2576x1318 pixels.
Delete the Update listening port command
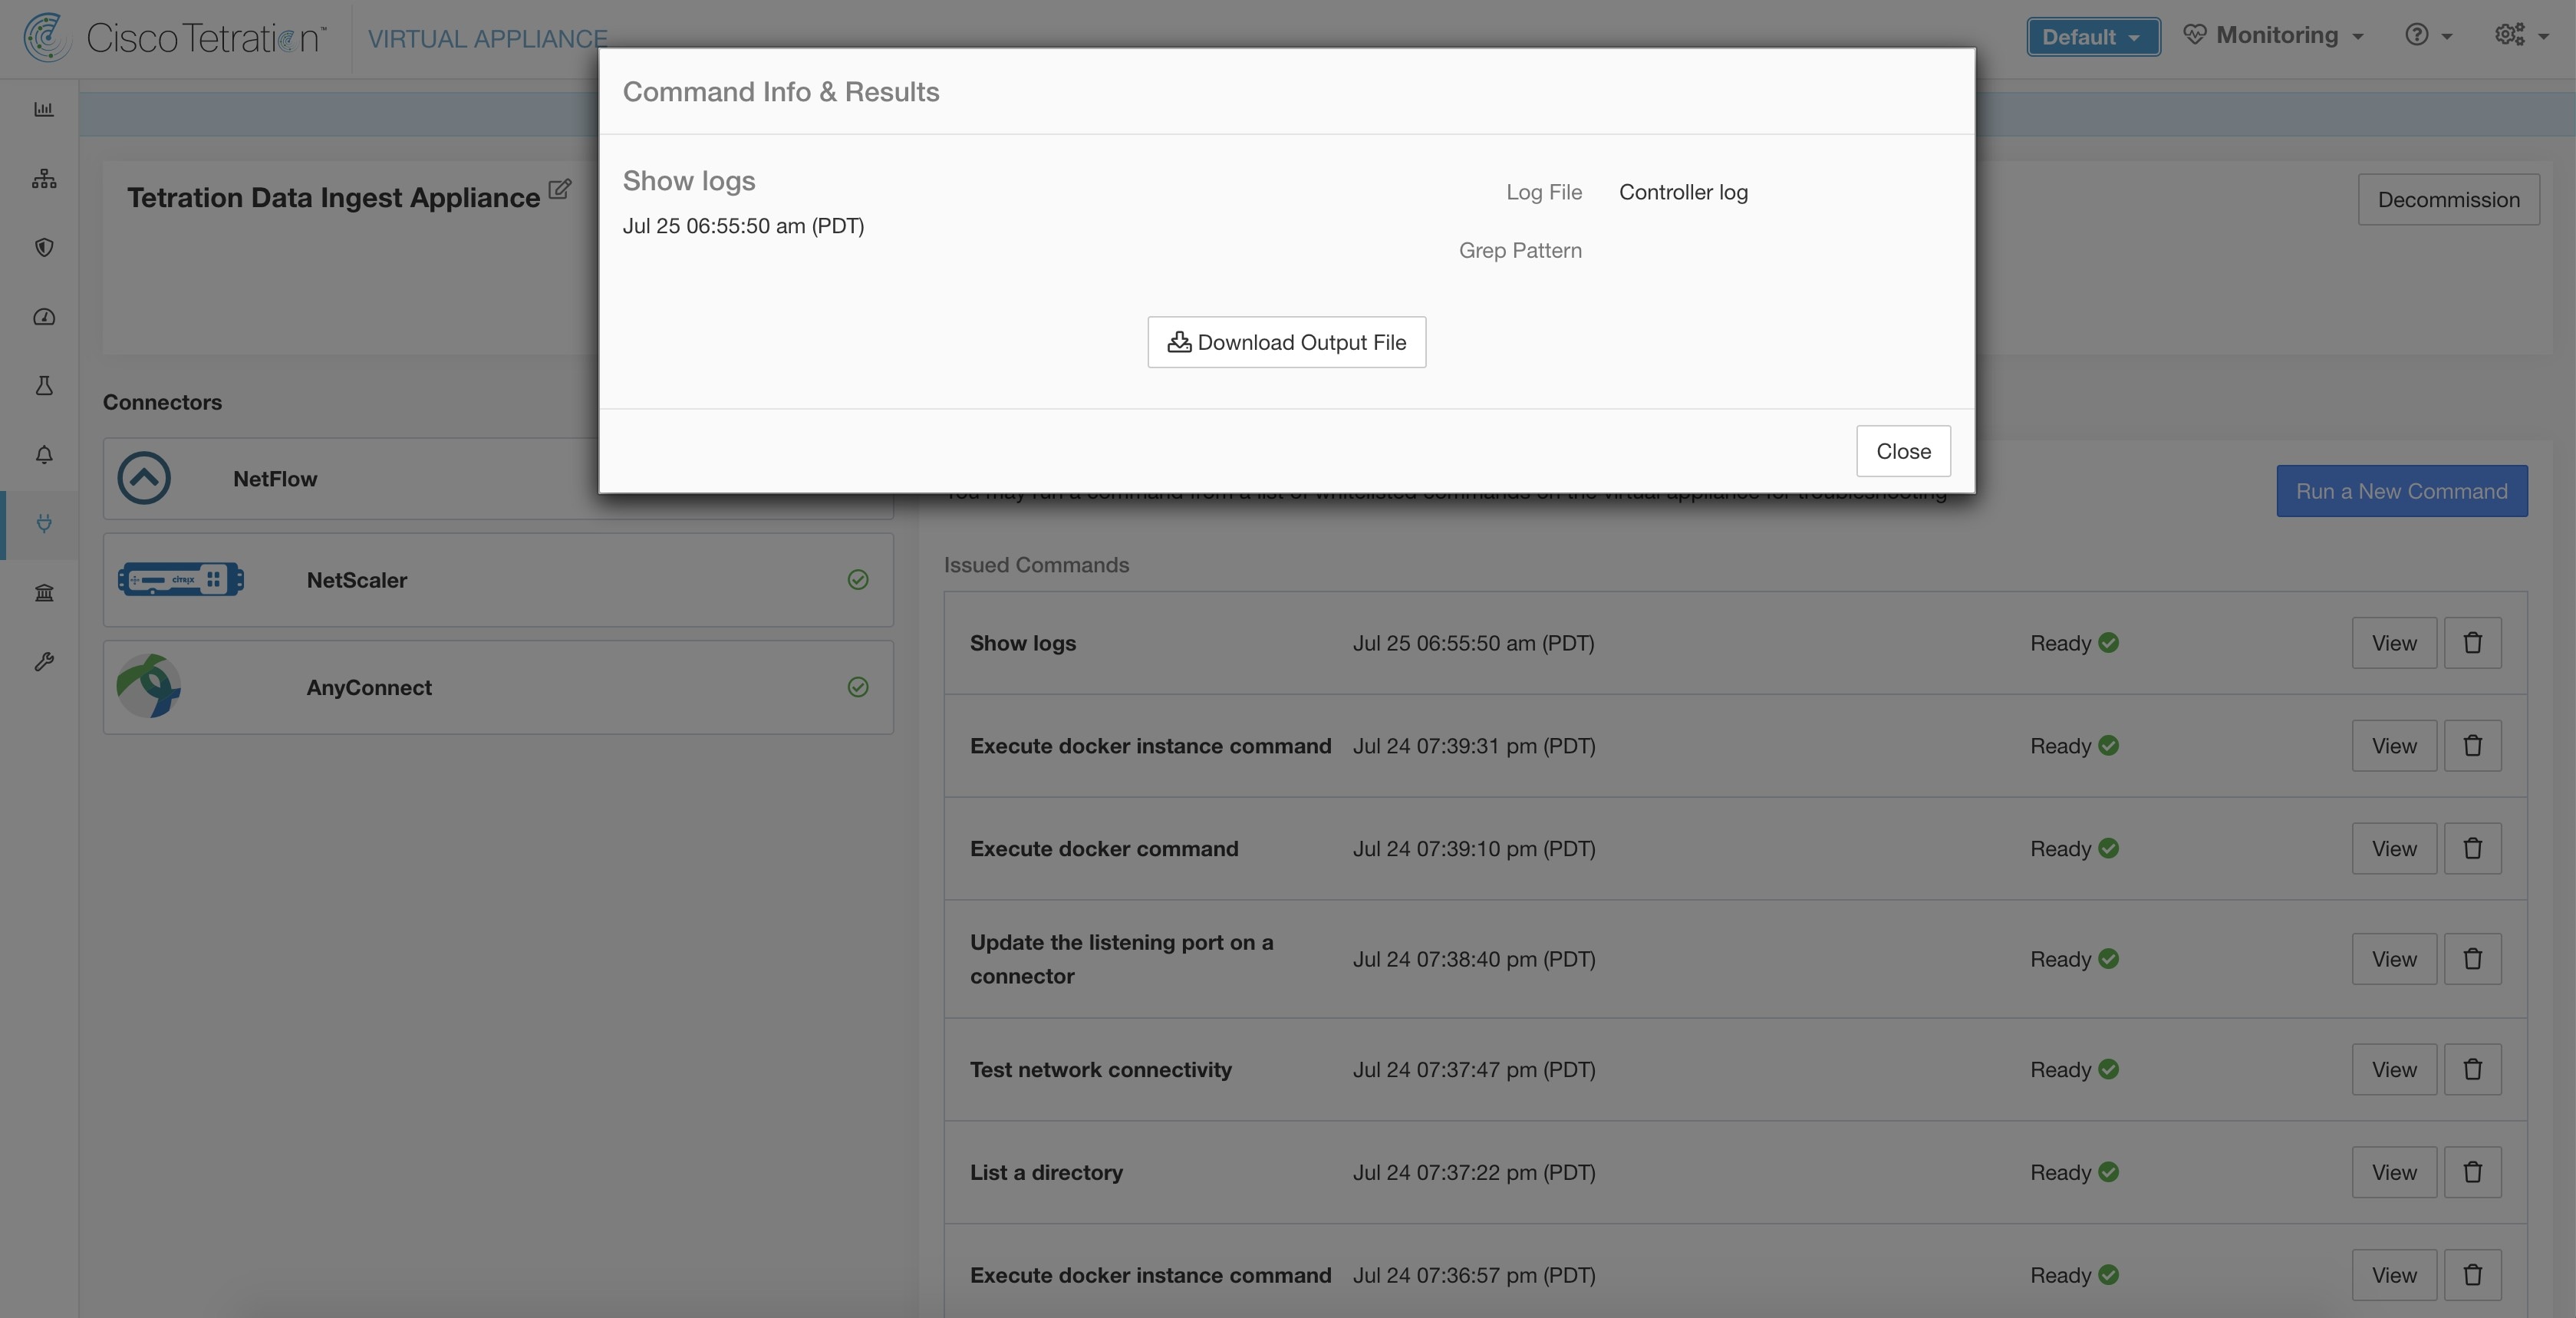coord(2473,958)
